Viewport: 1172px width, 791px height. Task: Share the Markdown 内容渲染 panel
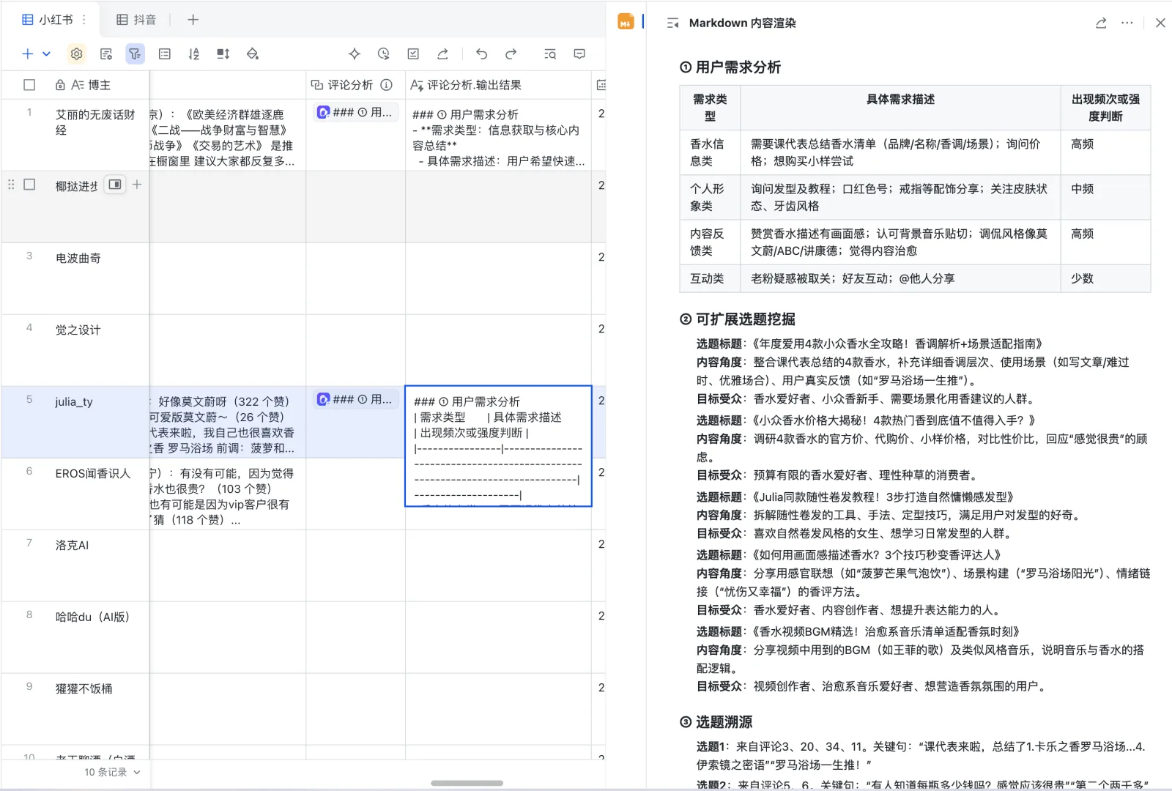click(x=1101, y=23)
